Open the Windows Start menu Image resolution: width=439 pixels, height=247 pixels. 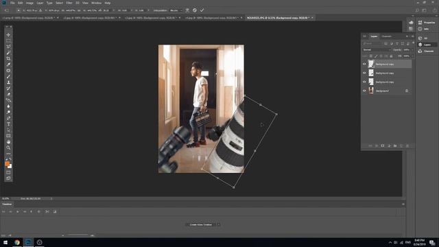pos(5,242)
